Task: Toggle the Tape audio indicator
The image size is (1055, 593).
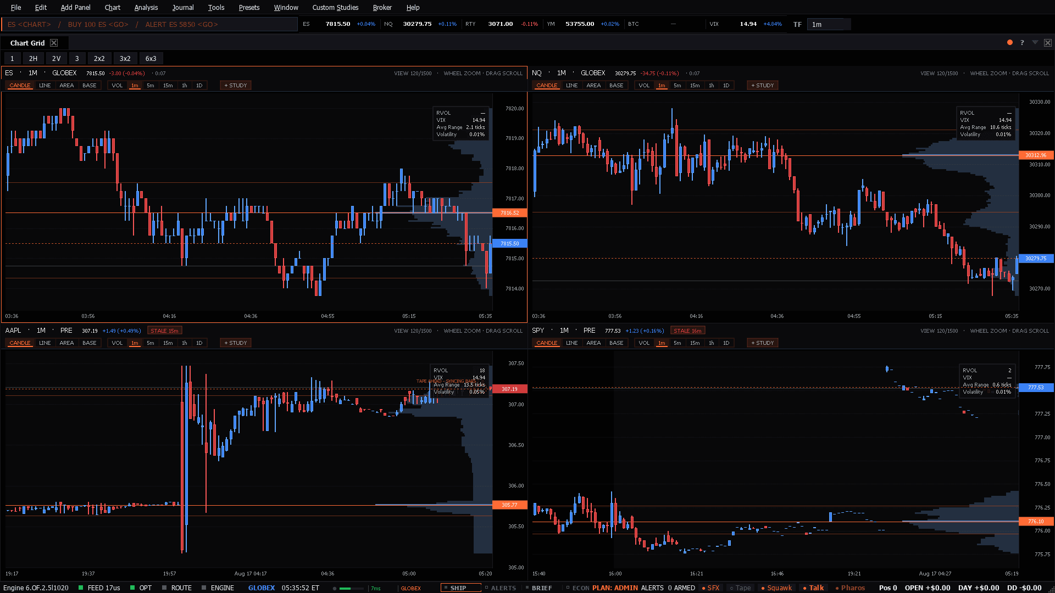Action: click(740, 588)
